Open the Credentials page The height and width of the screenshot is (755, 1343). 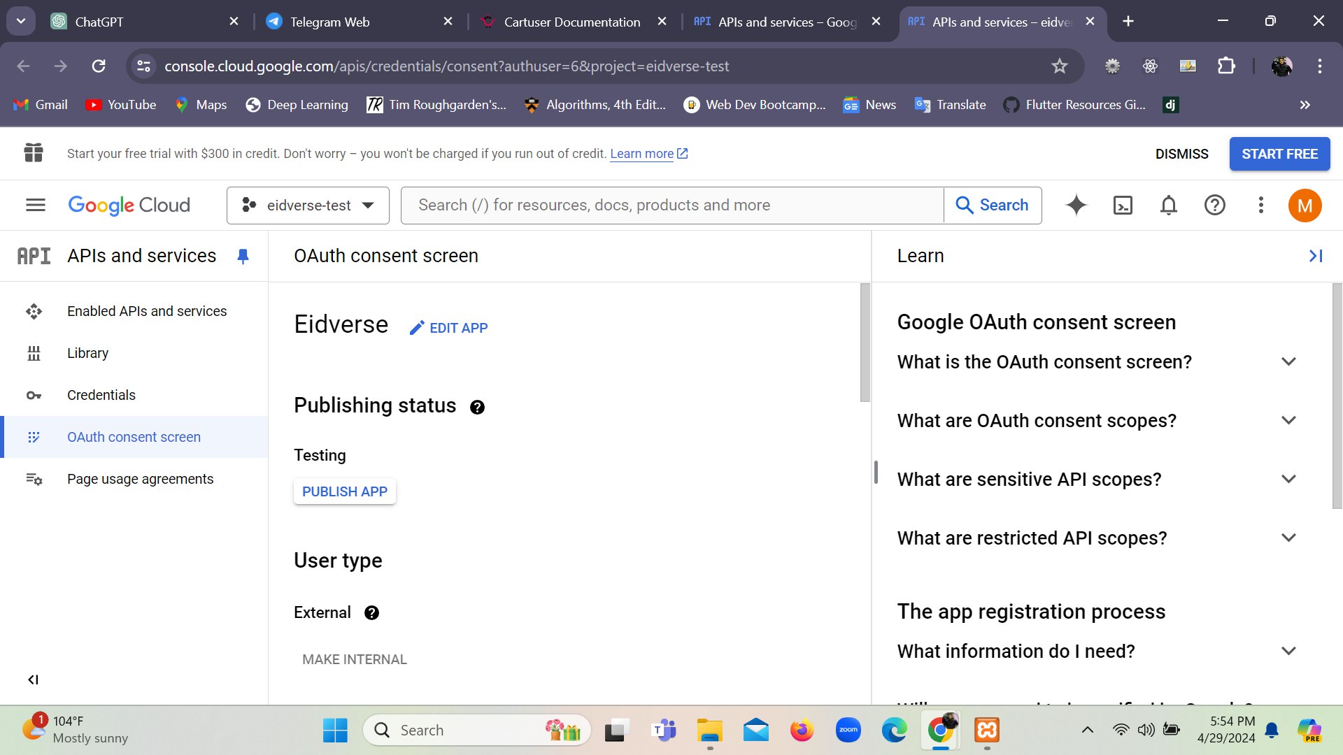[134, 395]
